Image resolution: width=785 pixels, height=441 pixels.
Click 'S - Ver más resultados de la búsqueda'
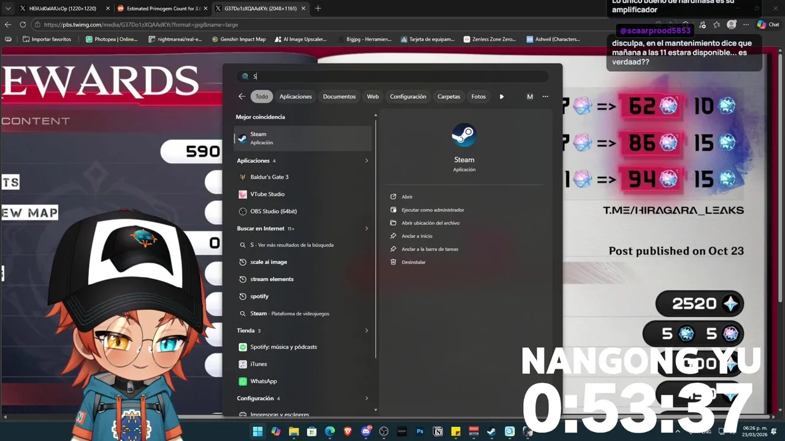click(x=303, y=245)
